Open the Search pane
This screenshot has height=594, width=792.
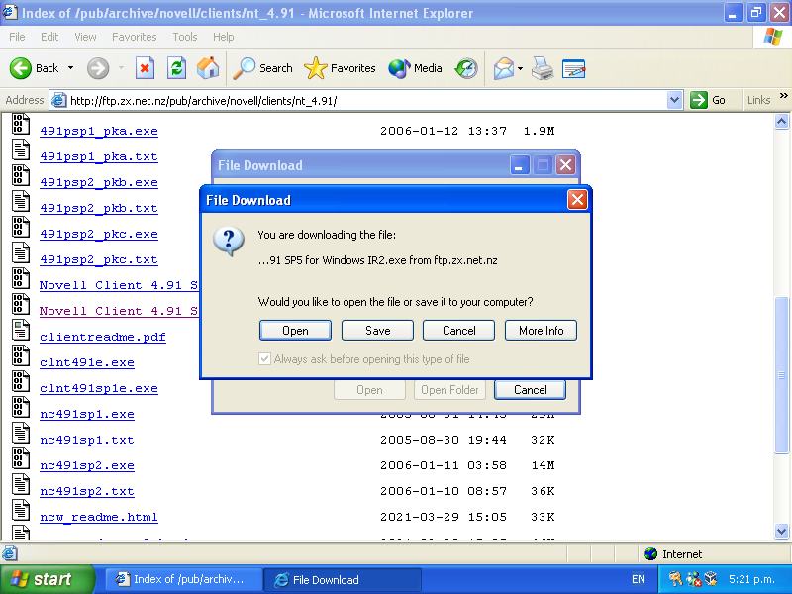click(x=262, y=68)
